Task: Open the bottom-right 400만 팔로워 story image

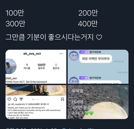Action: point(98,102)
